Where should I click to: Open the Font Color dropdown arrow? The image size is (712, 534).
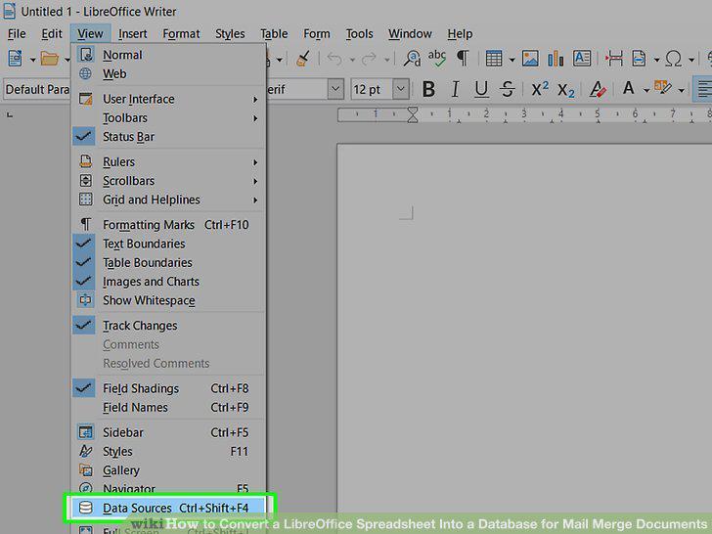(x=645, y=90)
